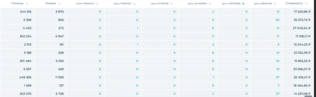Open goal value 6 in 35 272,72 ₽ row
The height and width of the screenshot is (97, 316).
pyautogui.click(x=137, y=20)
